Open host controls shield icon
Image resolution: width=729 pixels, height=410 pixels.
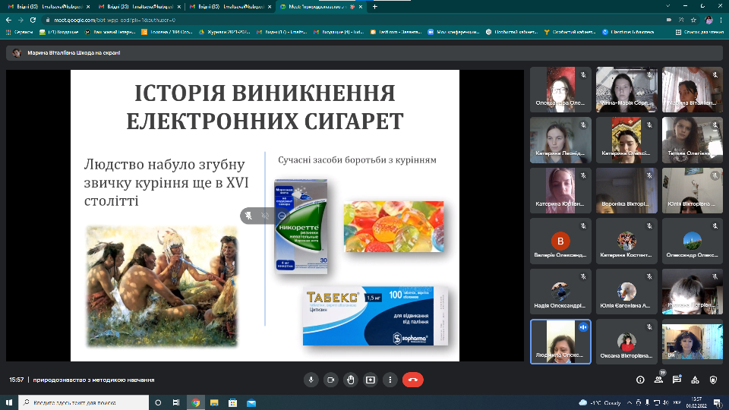[x=713, y=380]
